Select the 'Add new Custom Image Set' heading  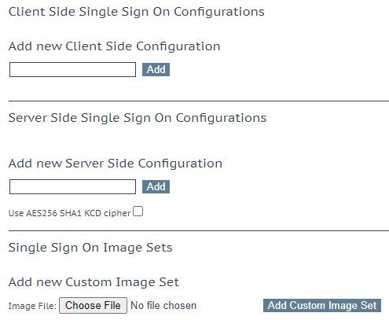tap(94, 282)
